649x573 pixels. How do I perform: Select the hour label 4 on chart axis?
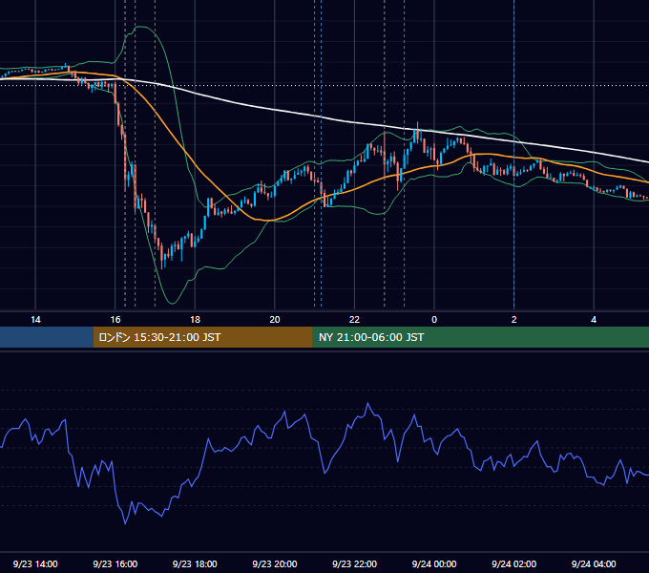click(594, 320)
